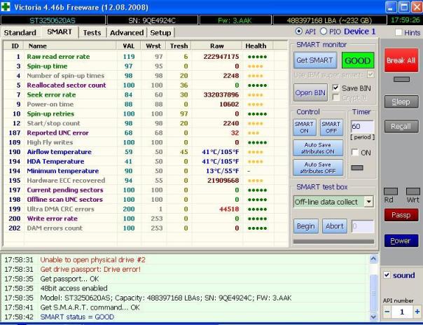This screenshot has width=423, height=325.
Task: Switch to the Tests tab
Action: [x=92, y=33]
